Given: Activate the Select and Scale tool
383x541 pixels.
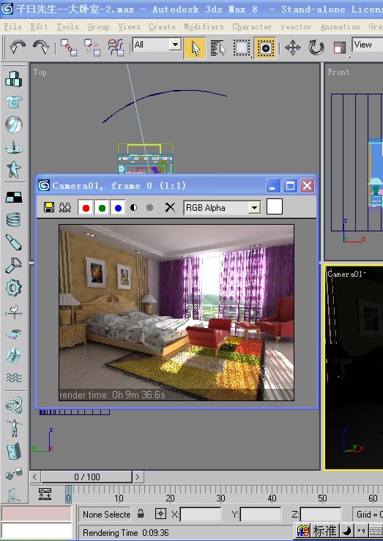Looking at the screenshot, I should 340,48.
